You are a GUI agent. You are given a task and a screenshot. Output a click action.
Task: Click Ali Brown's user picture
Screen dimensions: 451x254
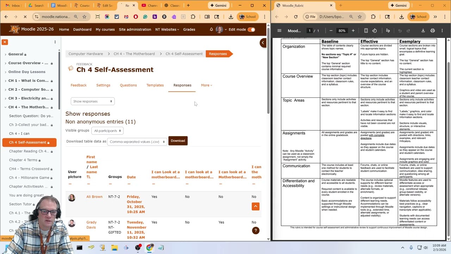point(72,198)
